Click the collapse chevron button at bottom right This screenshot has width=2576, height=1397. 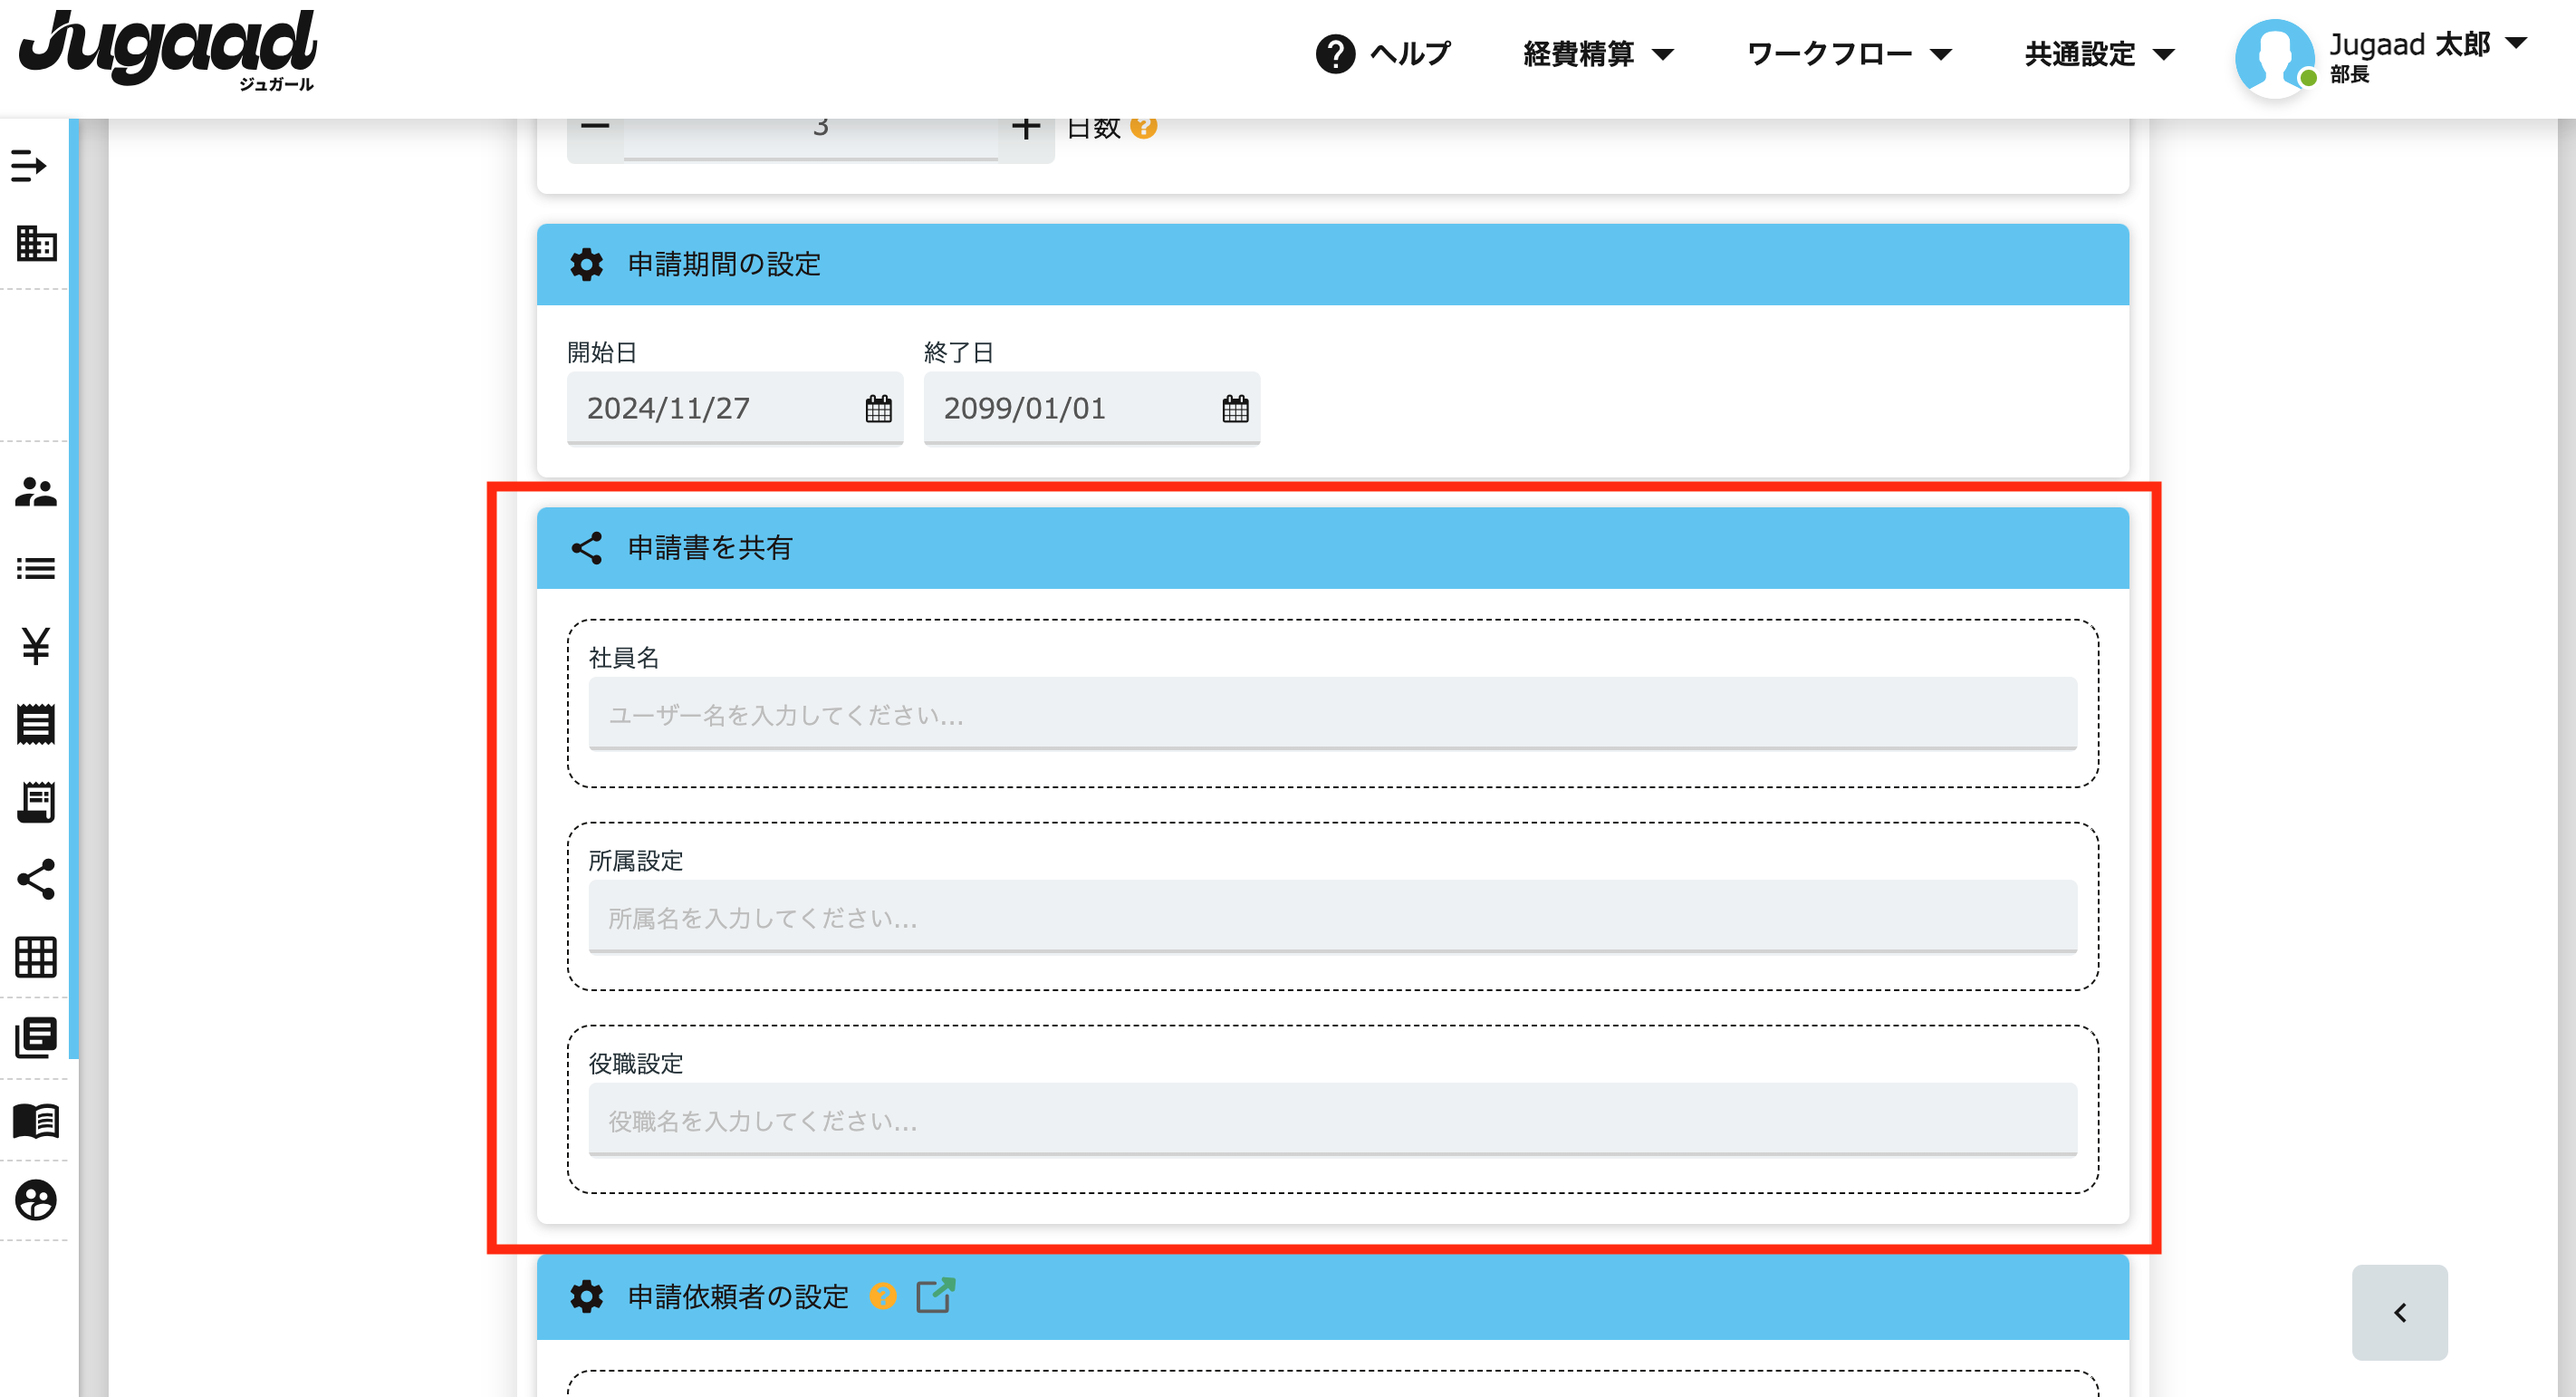2400,1313
